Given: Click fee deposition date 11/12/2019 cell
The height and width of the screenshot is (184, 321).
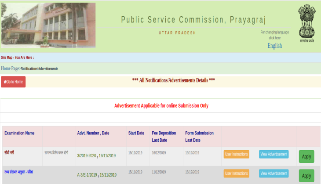Looking at the screenshot, I should pyautogui.click(x=159, y=172).
